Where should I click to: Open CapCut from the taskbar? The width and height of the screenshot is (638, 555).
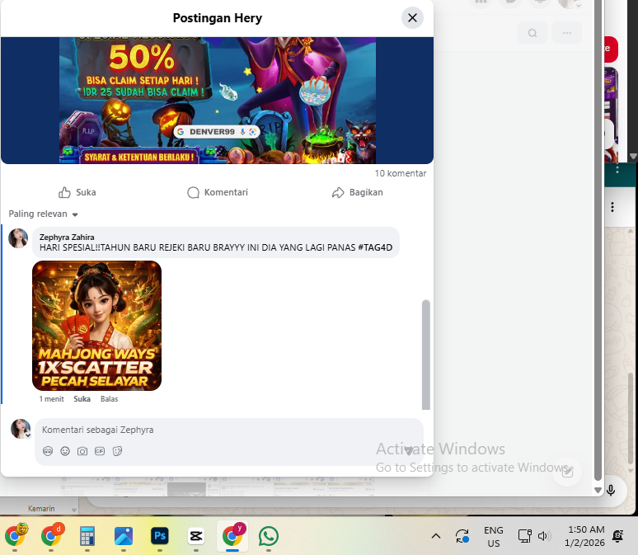(x=195, y=536)
